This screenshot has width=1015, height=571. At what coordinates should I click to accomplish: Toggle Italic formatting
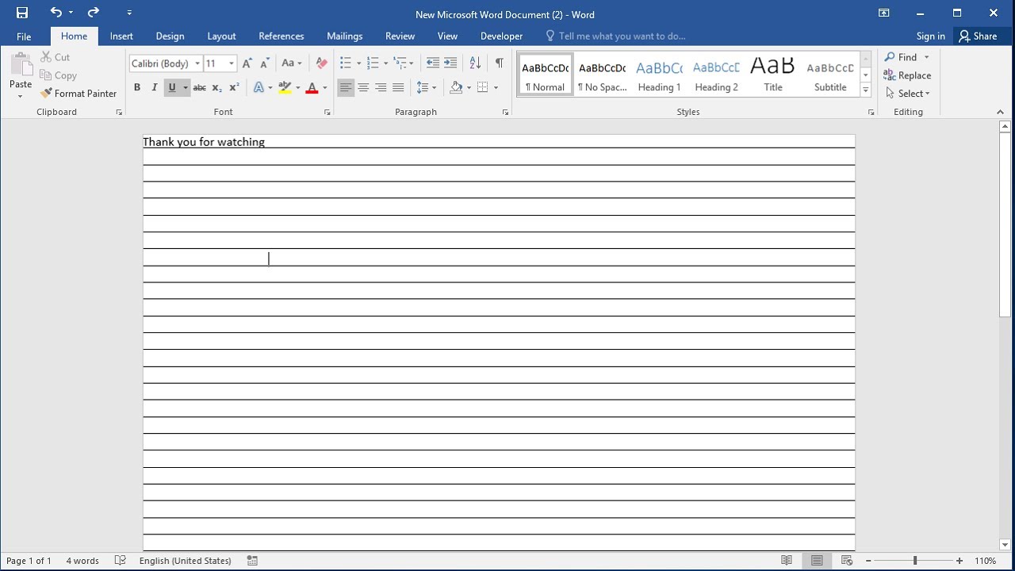pos(155,87)
